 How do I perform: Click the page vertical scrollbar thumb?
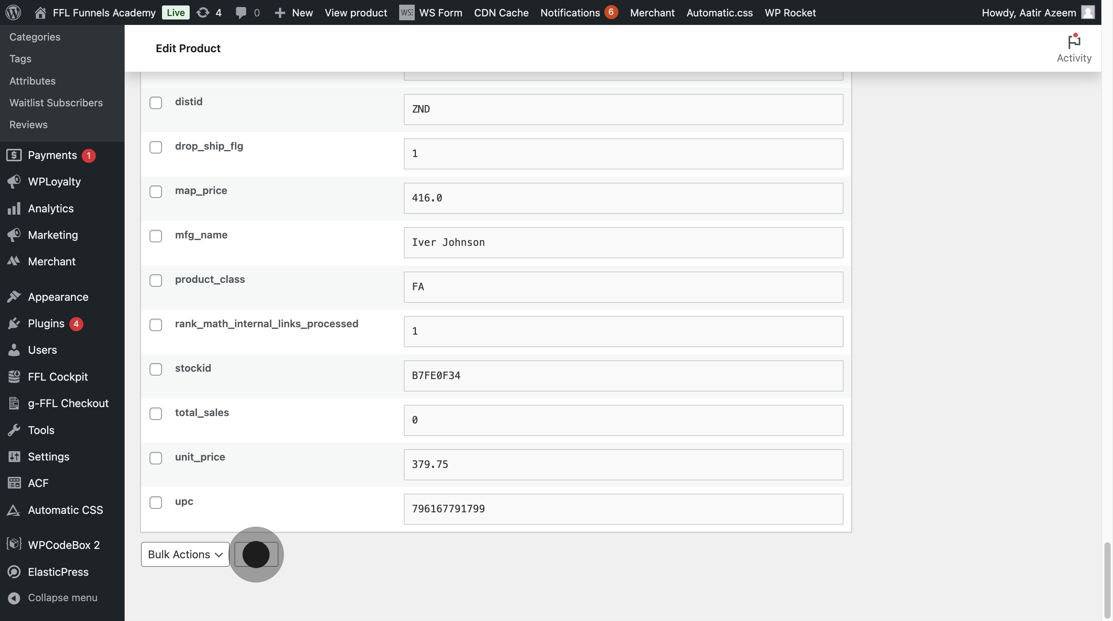[x=1108, y=580]
